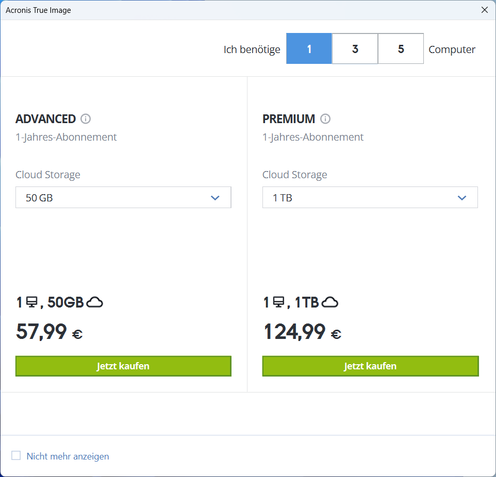Click the 'Ich benötige' label
The height and width of the screenshot is (477, 496).
coord(252,49)
